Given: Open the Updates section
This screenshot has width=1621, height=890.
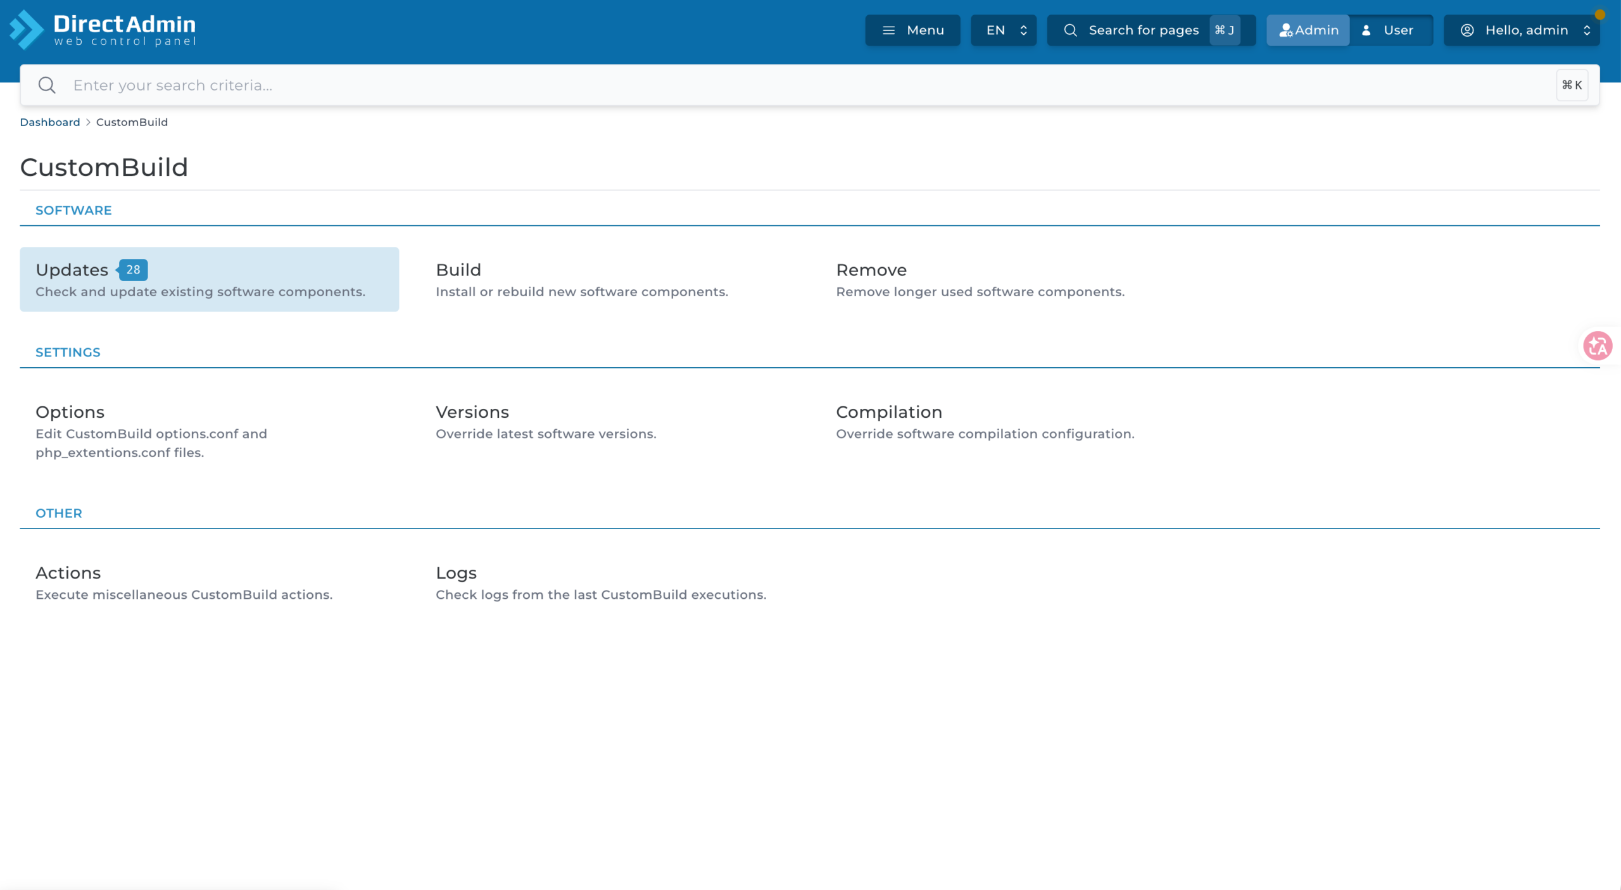Looking at the screenshot, I should coord(210,279).
